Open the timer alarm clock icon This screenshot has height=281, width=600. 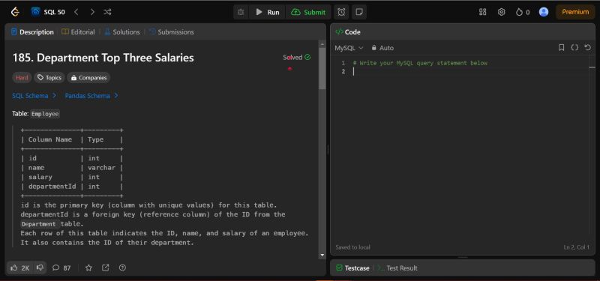341,12
